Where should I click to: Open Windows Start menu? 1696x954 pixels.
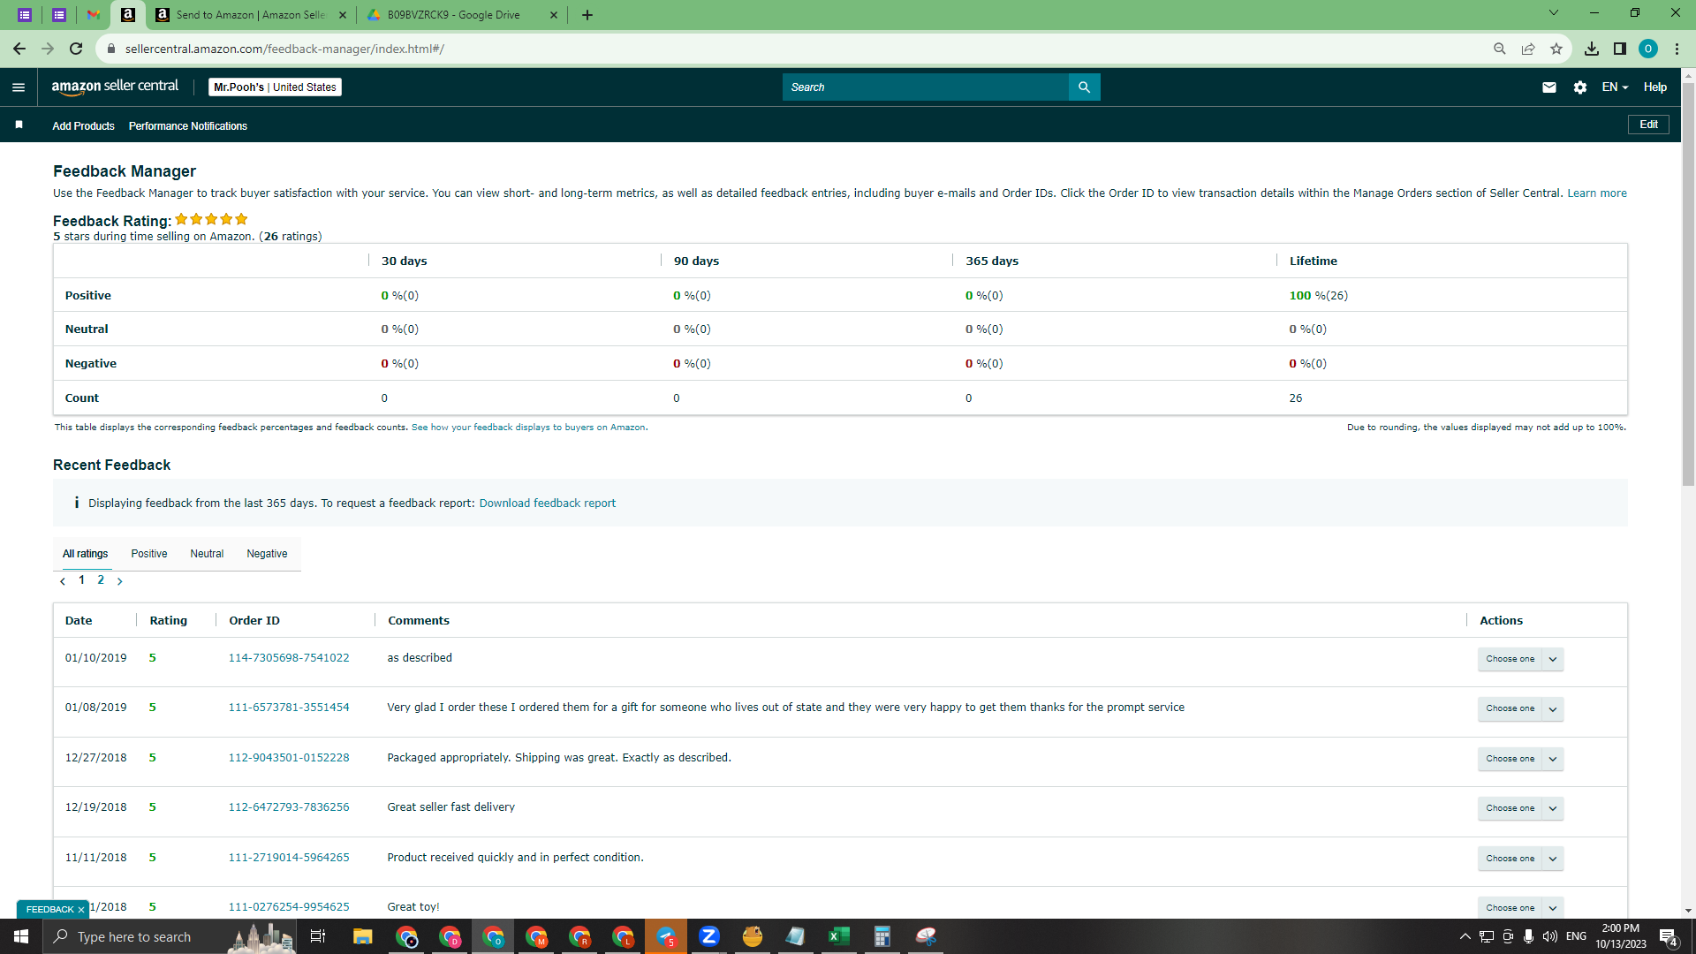point(21,936)
